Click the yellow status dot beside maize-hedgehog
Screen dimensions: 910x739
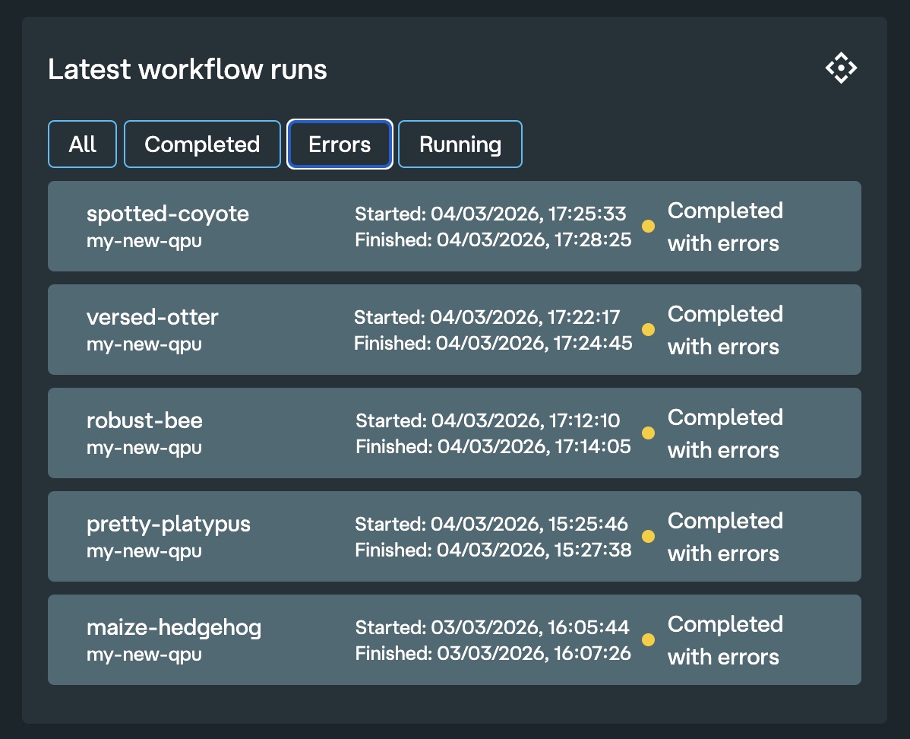click(649, 640)
